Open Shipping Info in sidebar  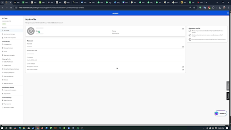(x=7, y=66)
